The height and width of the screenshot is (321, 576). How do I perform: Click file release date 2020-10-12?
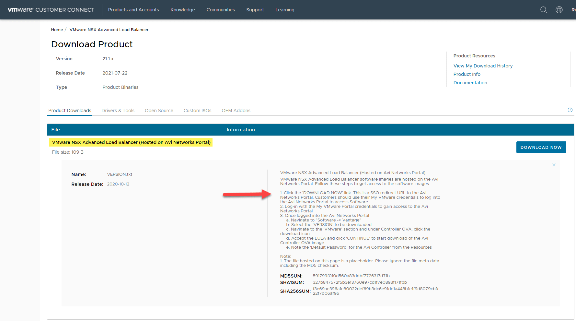tap(118, 184)
